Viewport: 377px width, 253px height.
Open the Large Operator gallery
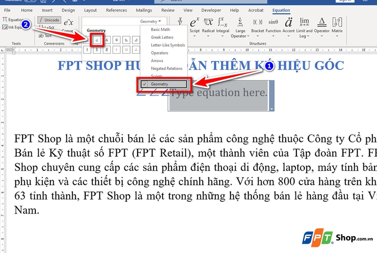[x=240, y=27]
